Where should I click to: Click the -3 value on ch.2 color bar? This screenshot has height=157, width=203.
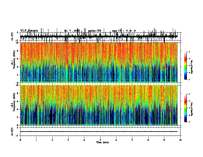pyautogui.click(x=189, y=94)
